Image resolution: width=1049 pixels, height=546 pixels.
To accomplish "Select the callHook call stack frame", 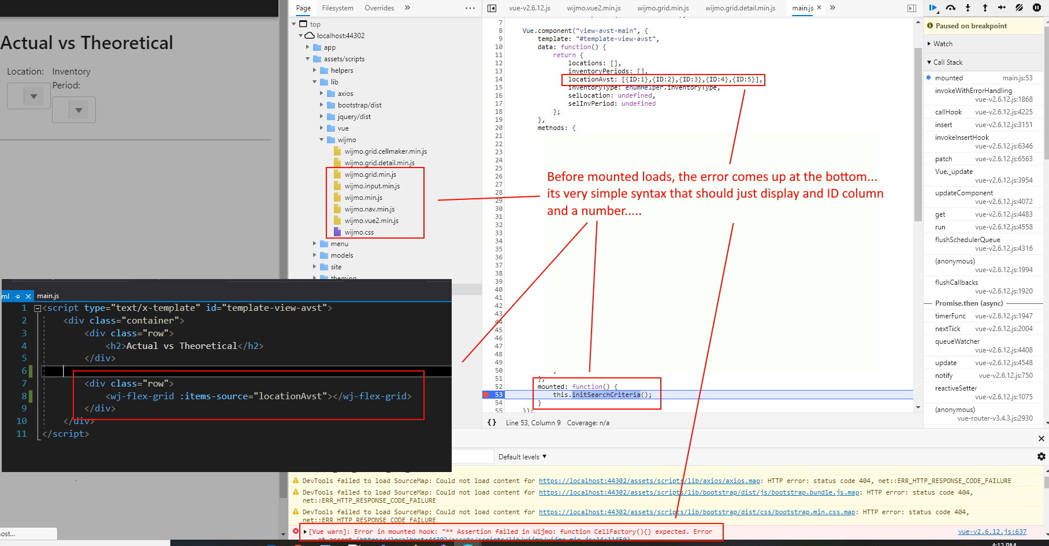I will pyautogui.click(x=984, y=112).
